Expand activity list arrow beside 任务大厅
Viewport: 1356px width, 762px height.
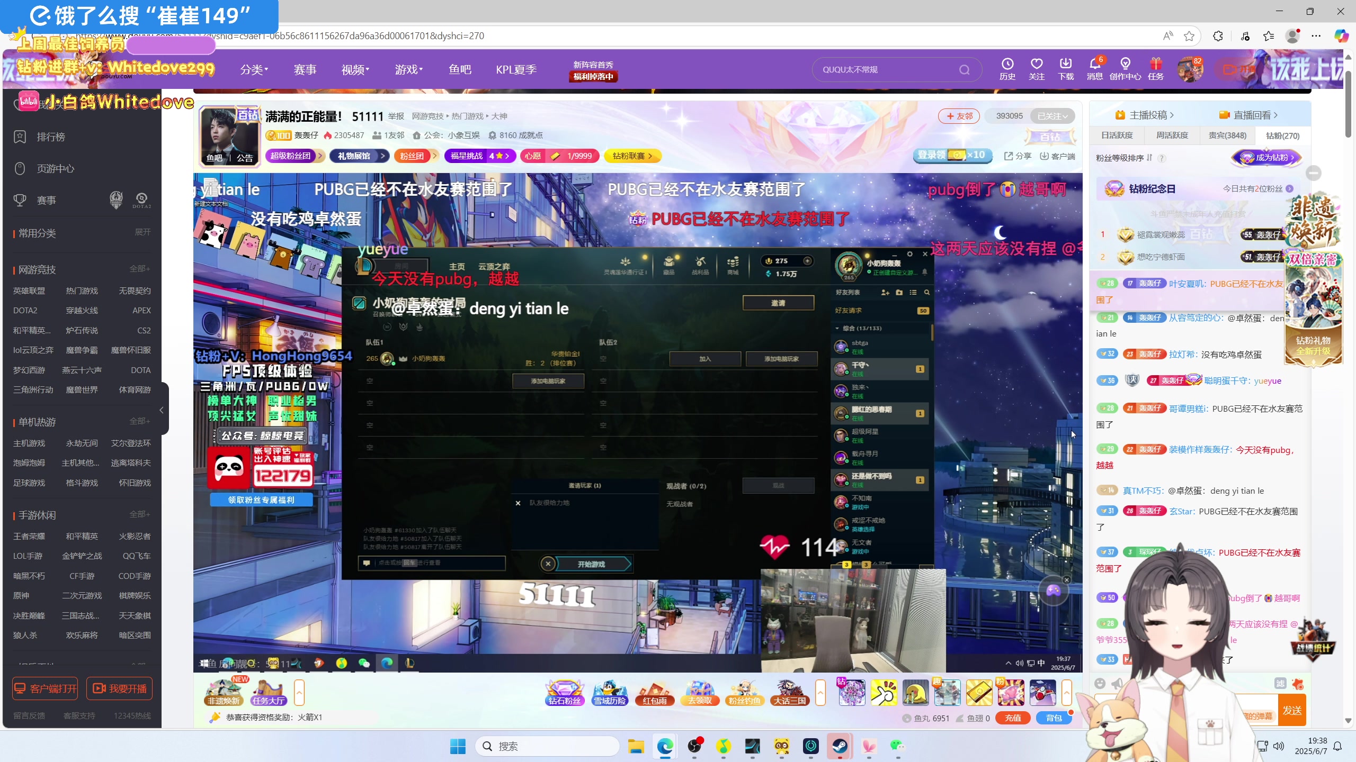299,693
